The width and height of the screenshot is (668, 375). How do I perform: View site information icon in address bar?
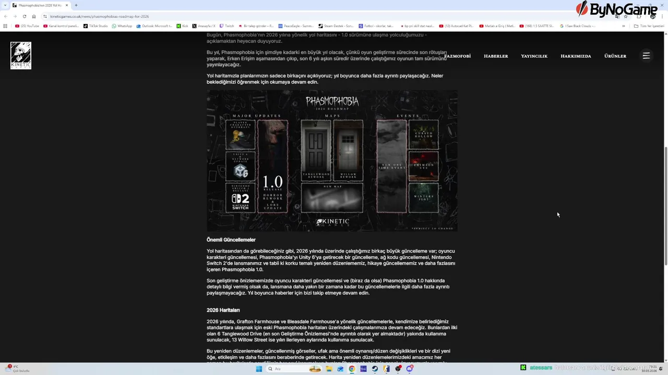[x=45, y=16]
